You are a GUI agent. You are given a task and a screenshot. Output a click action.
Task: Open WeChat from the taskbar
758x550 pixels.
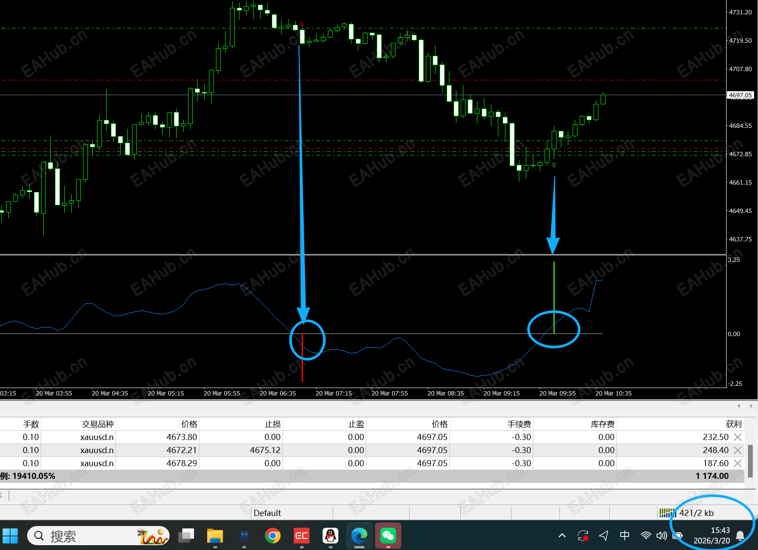click(388, 536)
